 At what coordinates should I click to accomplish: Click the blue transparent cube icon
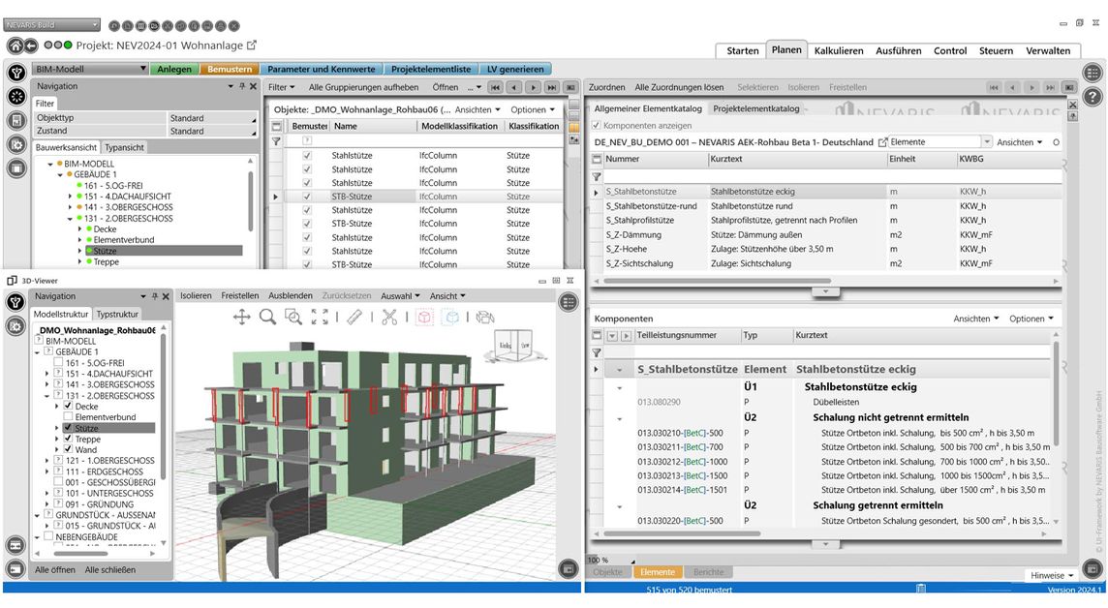[450, 317]
